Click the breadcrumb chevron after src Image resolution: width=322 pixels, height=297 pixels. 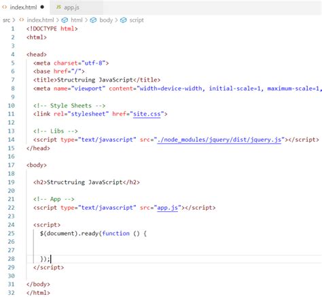pos(14,20)
